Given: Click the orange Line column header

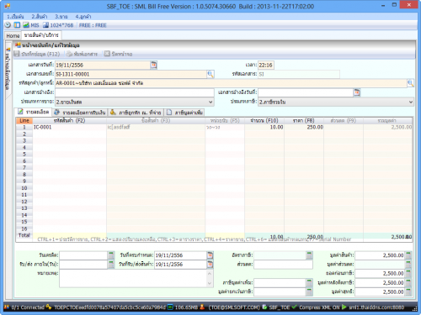Looking at the screenshot, I should click(x=24, y=120).
